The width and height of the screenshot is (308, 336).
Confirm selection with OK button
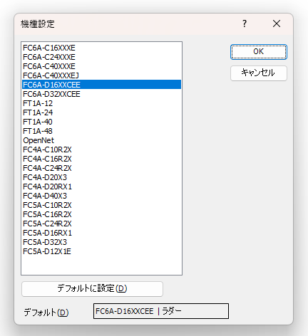coord(259,52)
